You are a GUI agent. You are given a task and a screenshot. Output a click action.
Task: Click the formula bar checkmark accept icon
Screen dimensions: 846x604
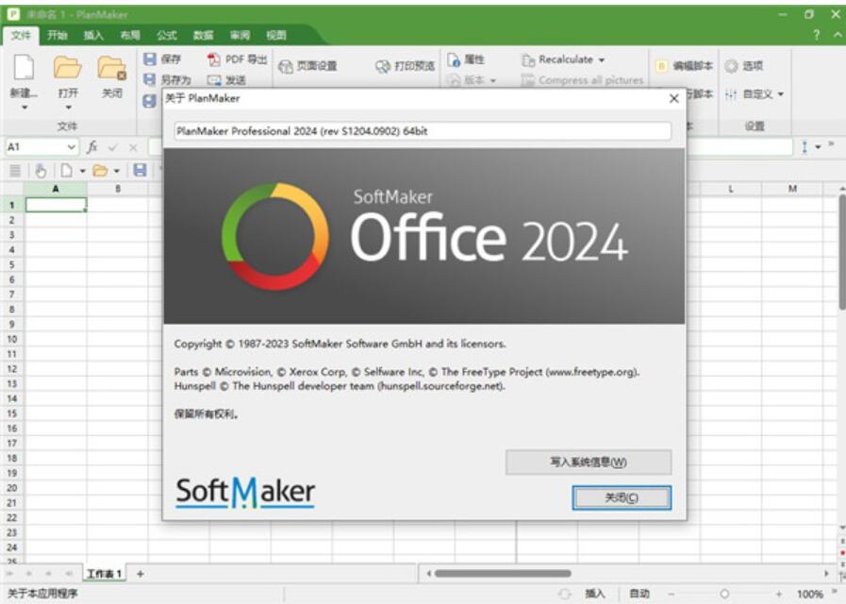(x=113, y=147)
